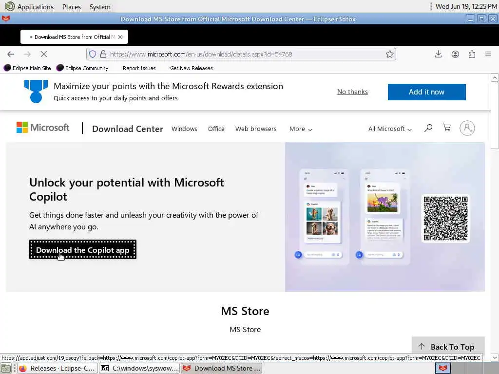Open the downloads panel icon
The height and width of the screenshot is (374, 499).
pos(438,54)
